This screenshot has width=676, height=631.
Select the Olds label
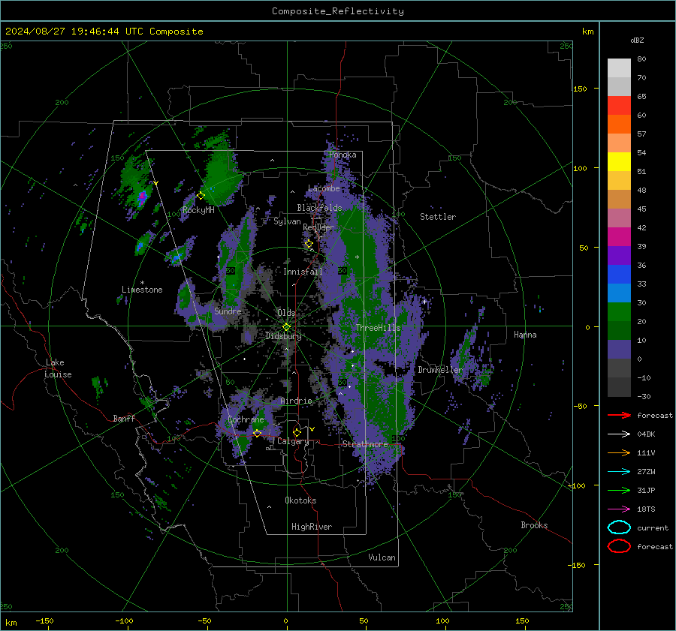[286, 312]
